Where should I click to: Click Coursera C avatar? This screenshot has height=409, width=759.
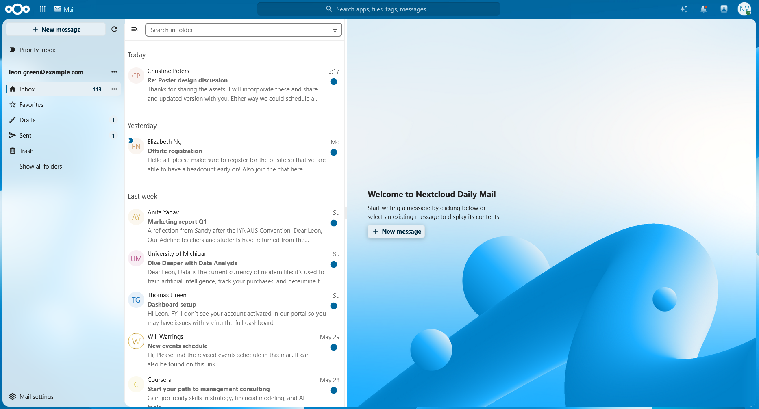coord(136,384)
